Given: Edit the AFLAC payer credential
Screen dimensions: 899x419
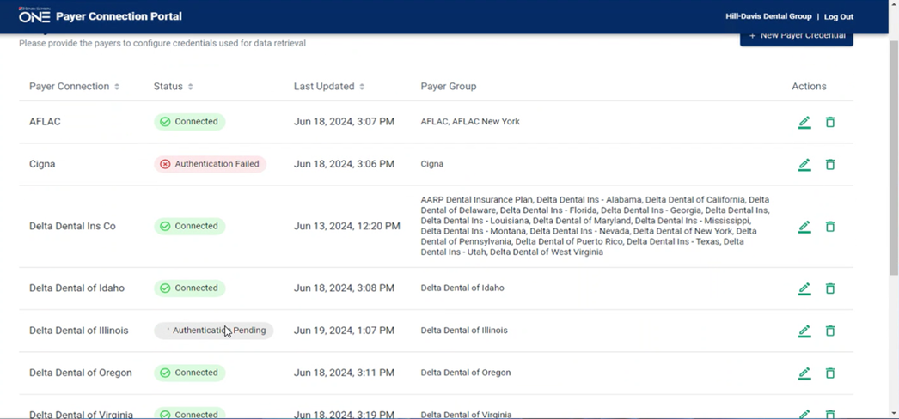Looking at the screenshot, I should click(804, 122).
